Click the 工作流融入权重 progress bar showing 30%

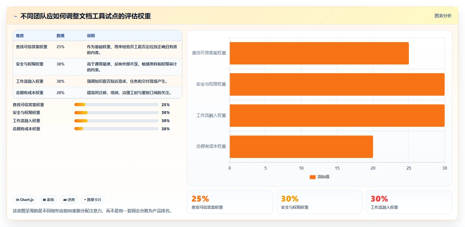click(x=116, y=121)
